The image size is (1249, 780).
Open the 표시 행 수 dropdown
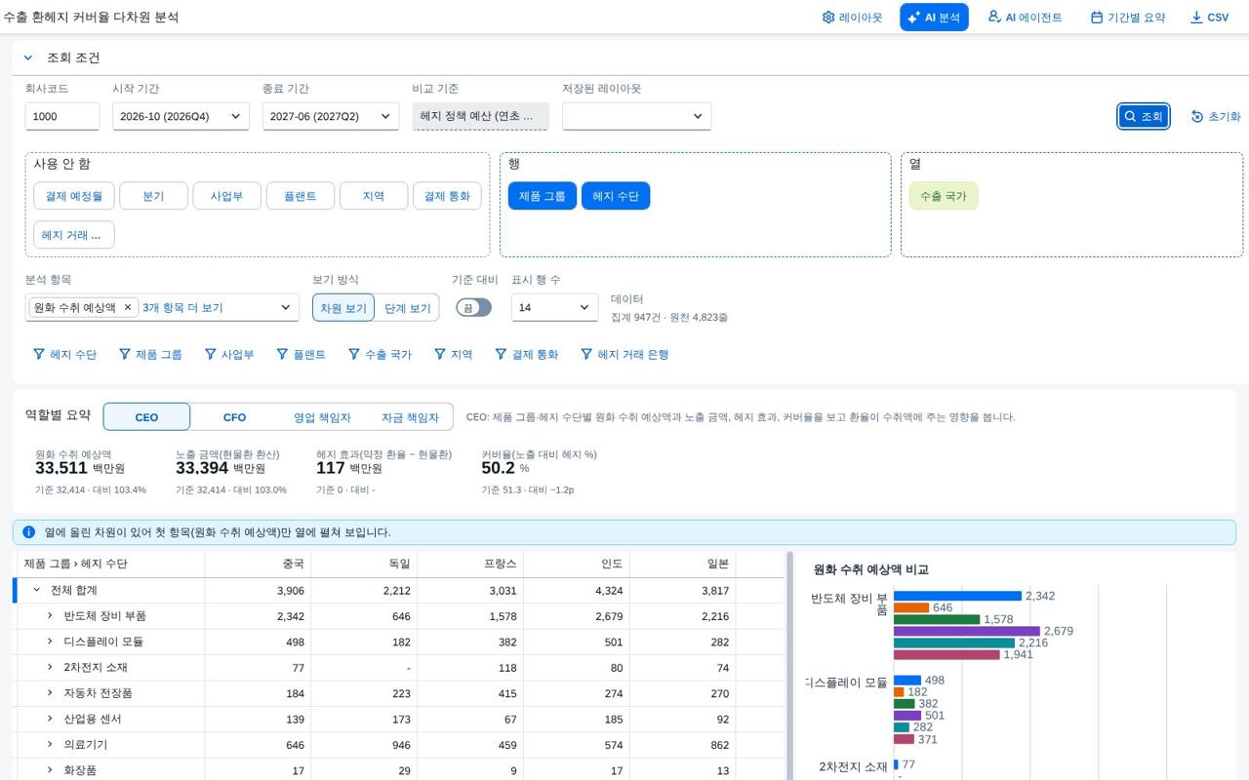point(554,307)
